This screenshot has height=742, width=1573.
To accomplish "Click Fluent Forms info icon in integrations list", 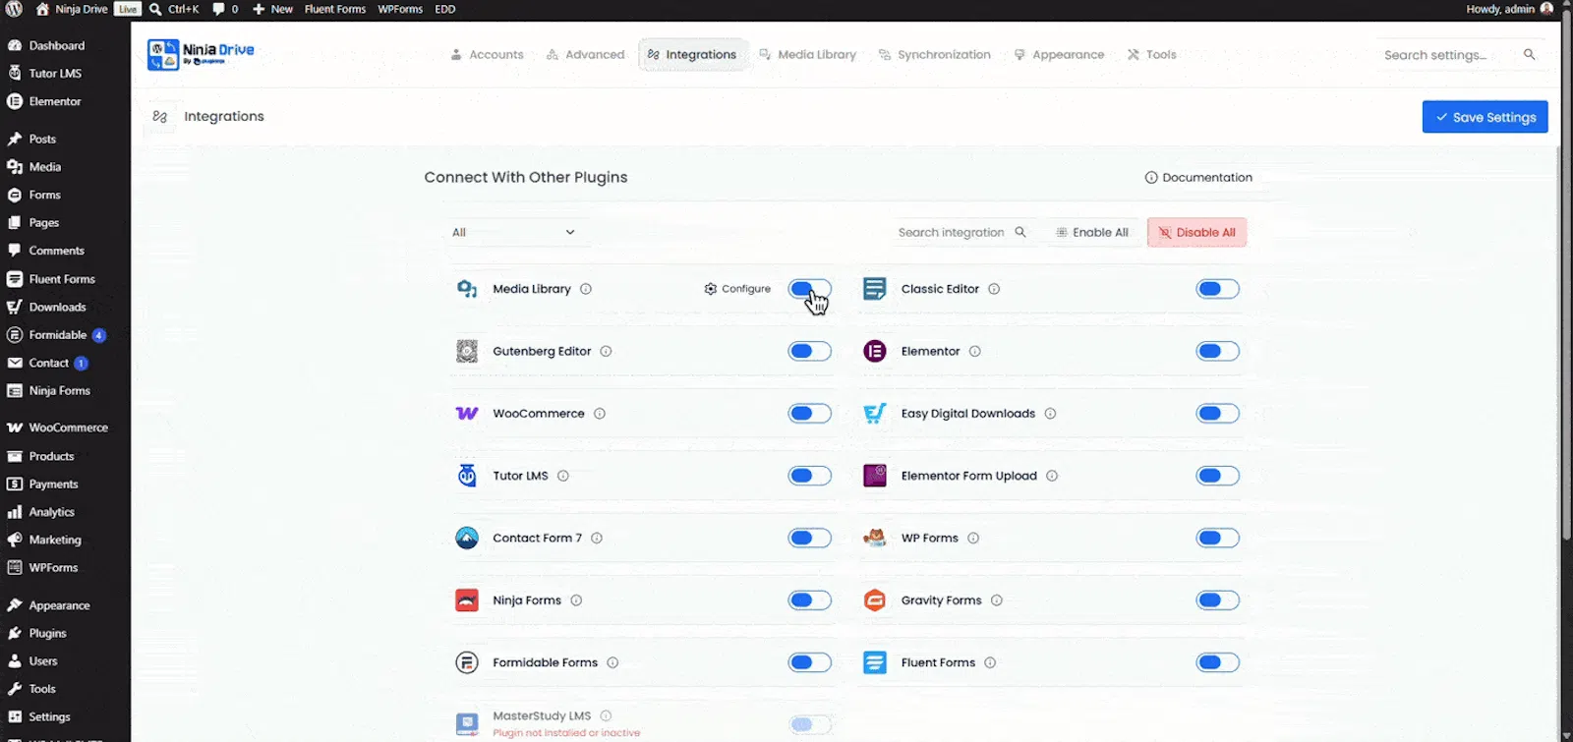I will click(x=990, y=662).
